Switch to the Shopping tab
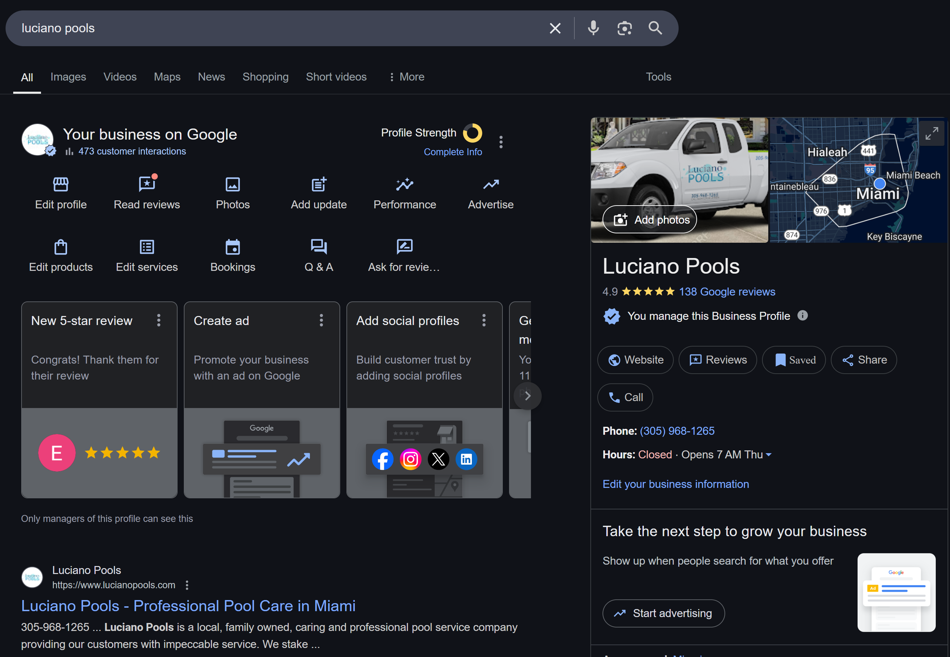 pos(265,77)
